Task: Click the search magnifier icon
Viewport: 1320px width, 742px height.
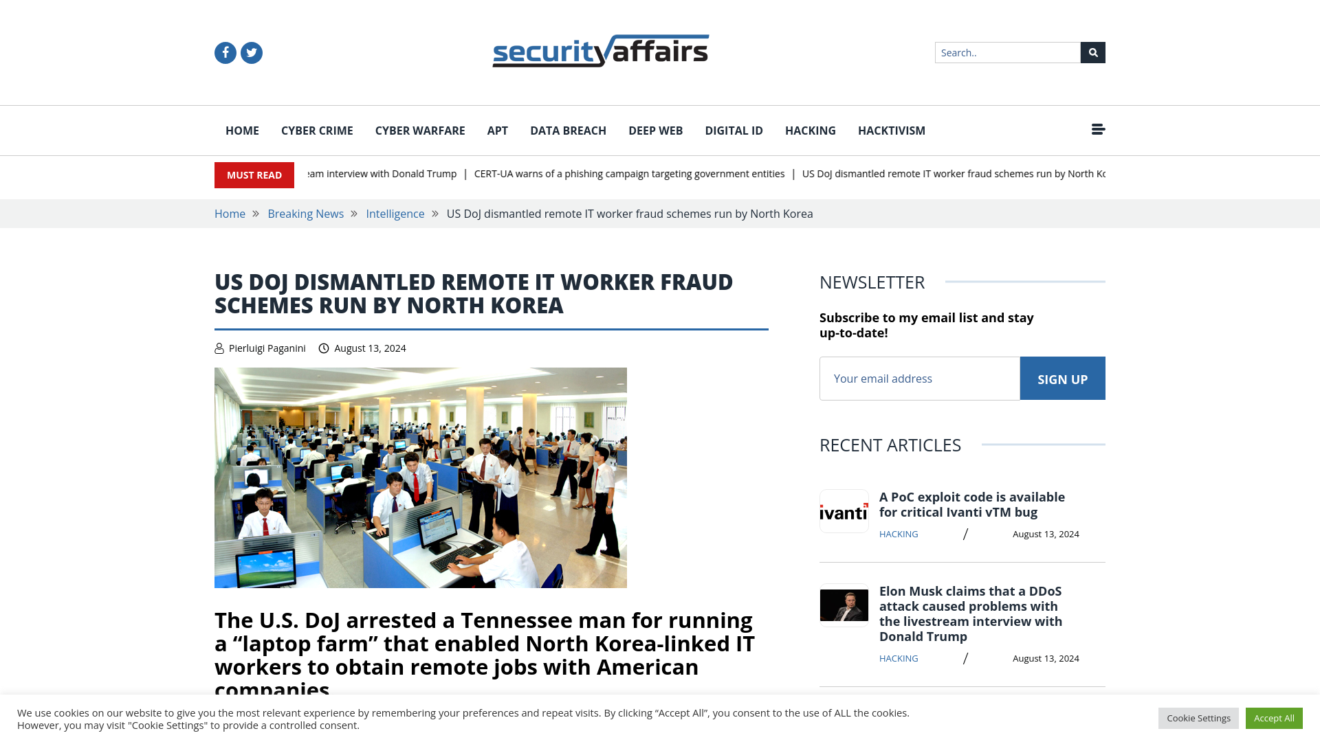Action: coord(1092,52)
